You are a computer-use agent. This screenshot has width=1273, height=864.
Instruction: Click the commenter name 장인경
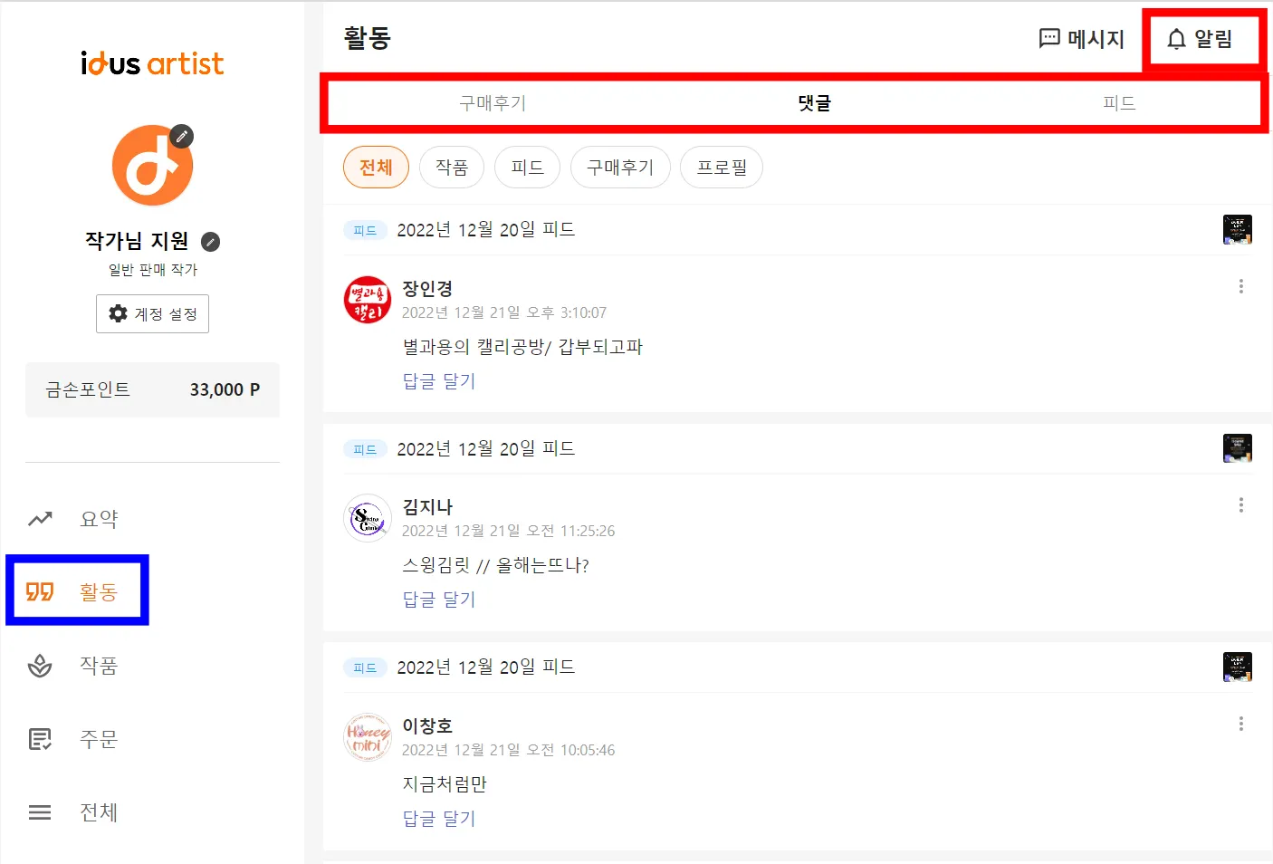point(427,289)
